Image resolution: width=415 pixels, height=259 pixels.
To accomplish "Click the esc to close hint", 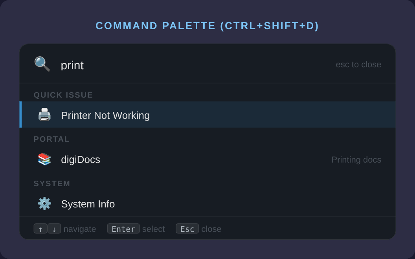I will point(358,64).
